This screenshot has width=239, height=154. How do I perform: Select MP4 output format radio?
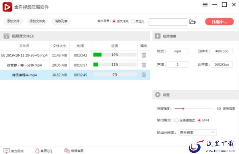pyautogui.click(x=199, y=120)
